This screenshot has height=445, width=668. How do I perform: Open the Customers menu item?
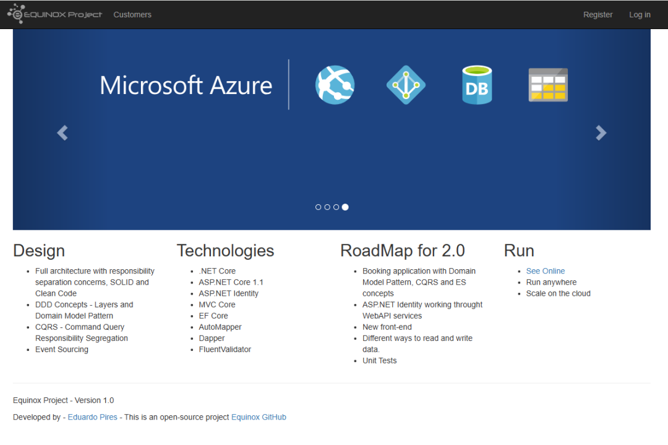(x=132, y=14)
